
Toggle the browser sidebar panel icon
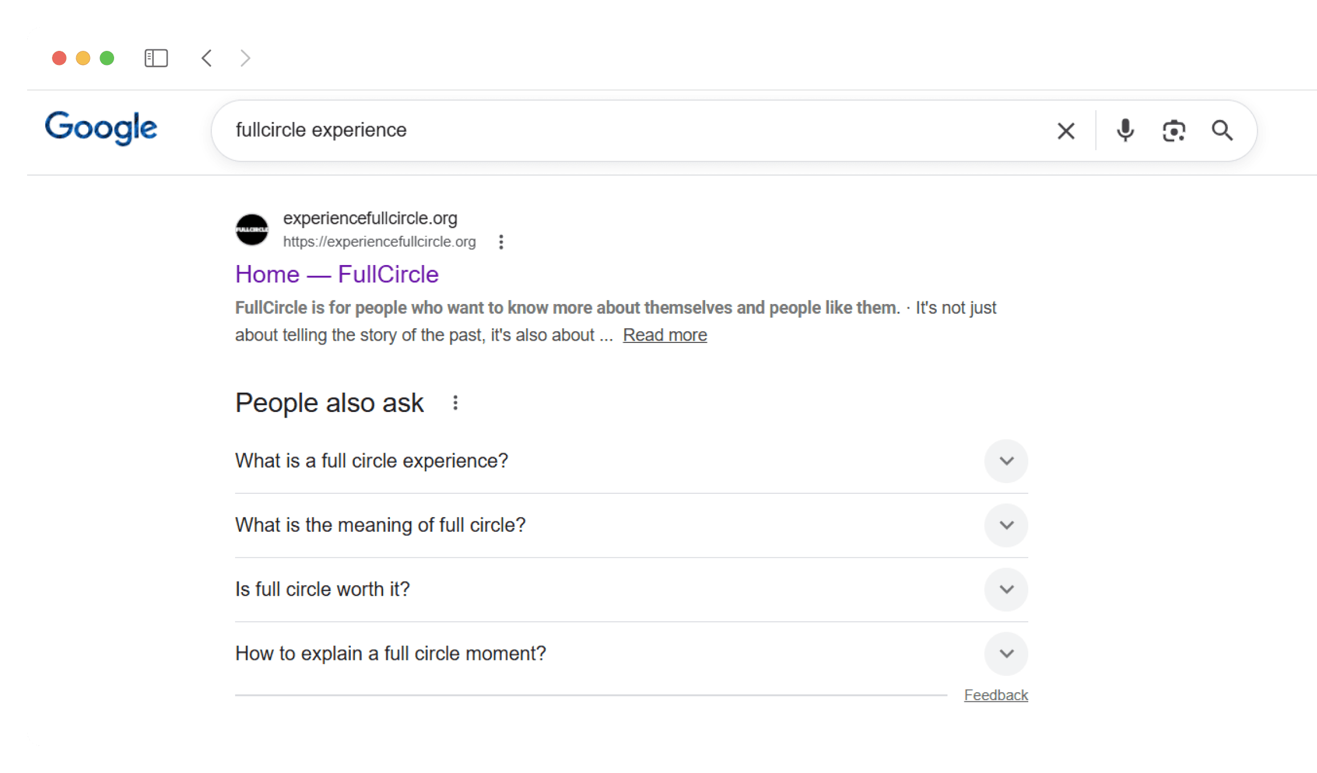[156, 58]
